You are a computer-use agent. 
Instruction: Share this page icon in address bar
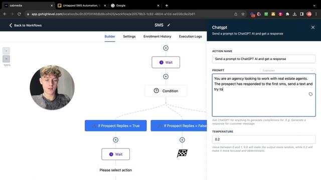236,14
